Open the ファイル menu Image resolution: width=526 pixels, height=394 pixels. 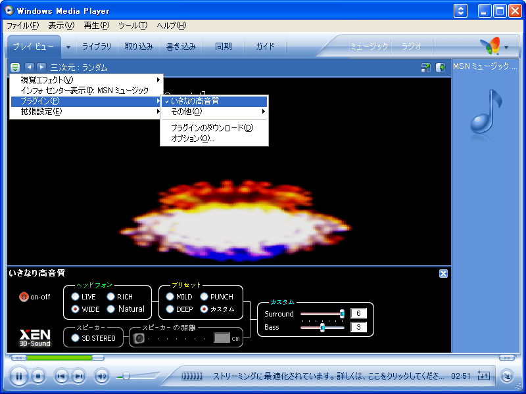23,26
